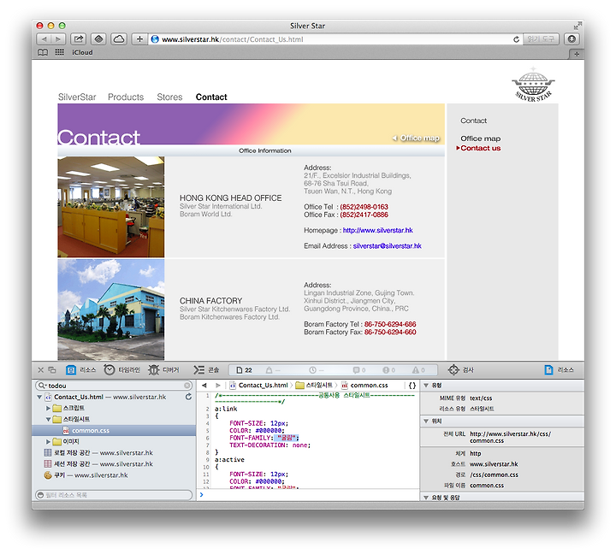This screenshot has height=554, width=616.
Task: Click 스타일시트 folder in breadcrumb path
Action: tap(314, 386)
